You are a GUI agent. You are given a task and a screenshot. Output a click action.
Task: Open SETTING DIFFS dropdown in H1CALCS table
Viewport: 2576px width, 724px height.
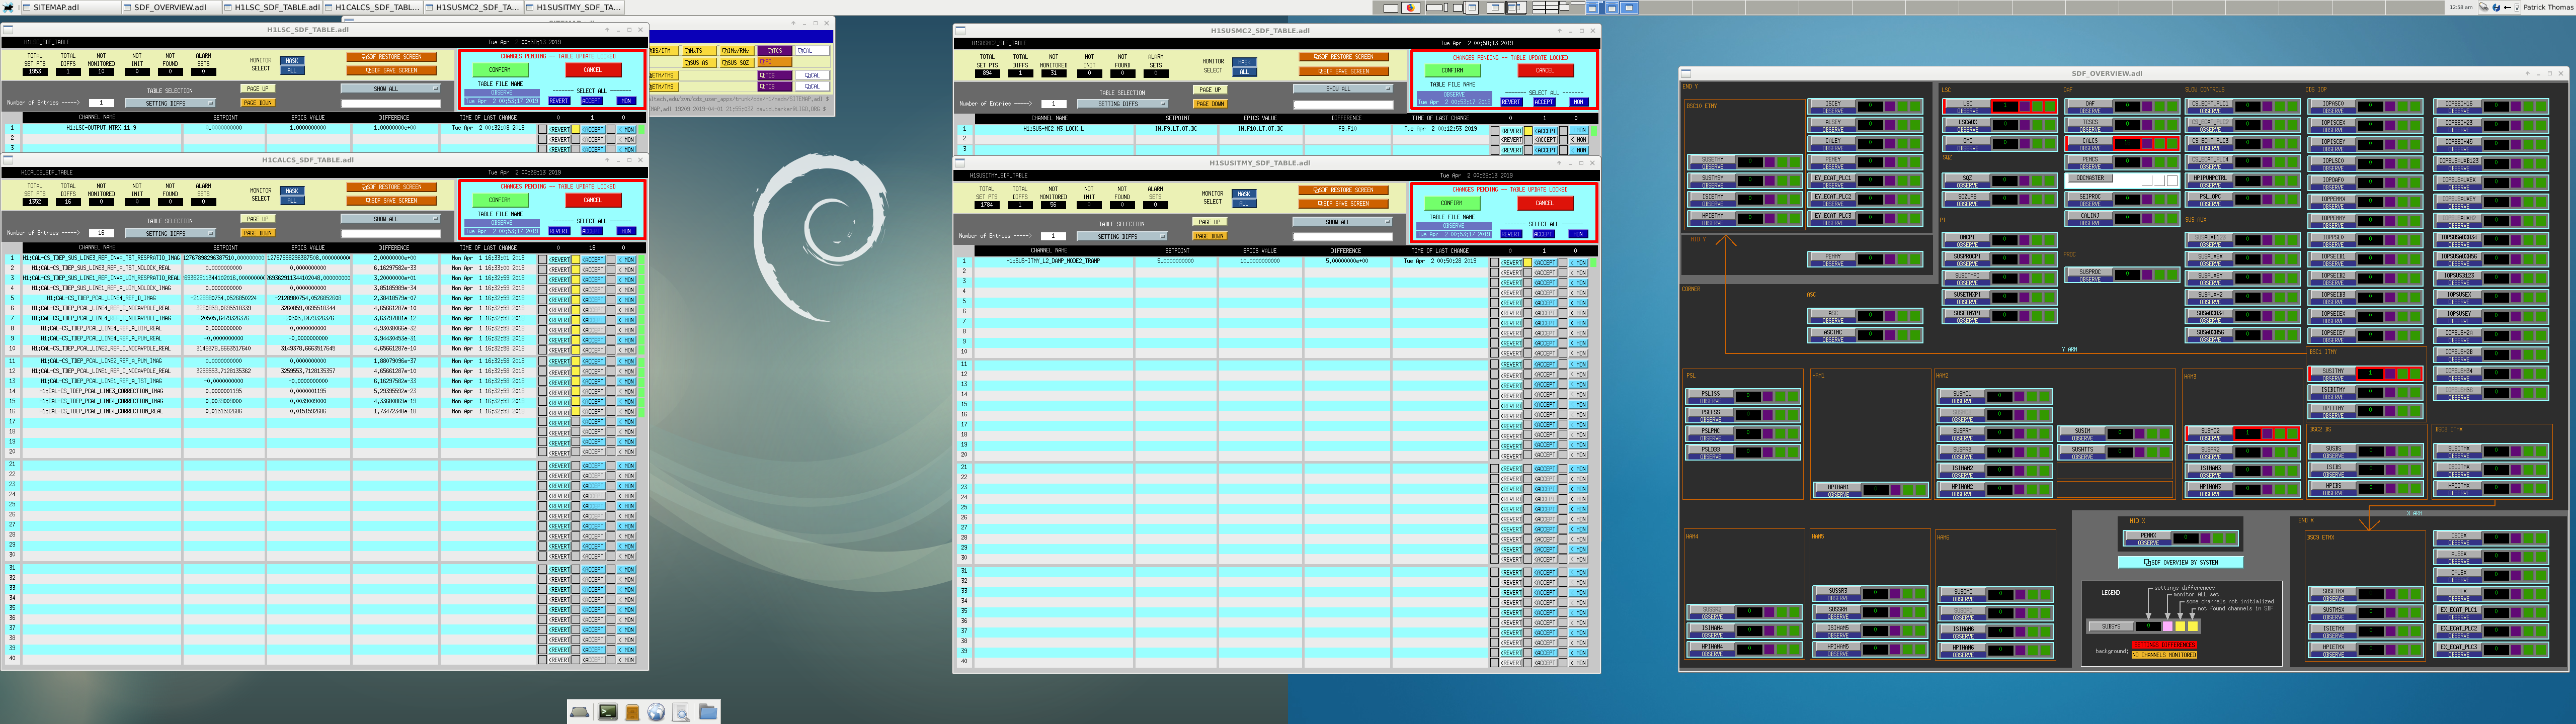(169, 233)
